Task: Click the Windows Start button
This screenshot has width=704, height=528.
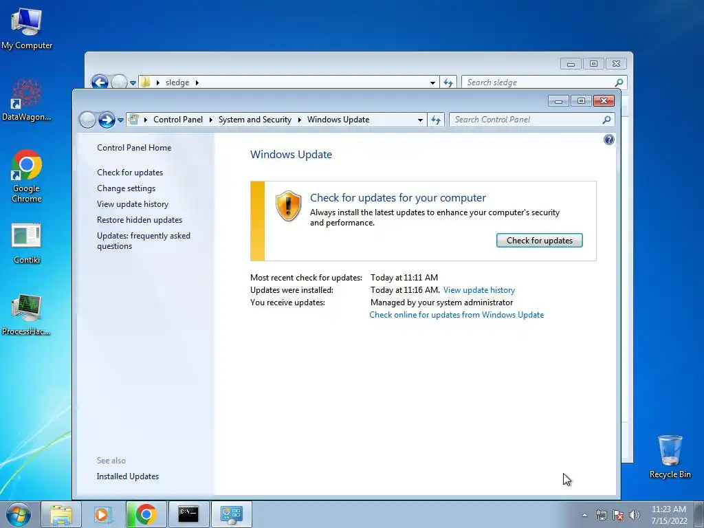Action: coord(19,514)
